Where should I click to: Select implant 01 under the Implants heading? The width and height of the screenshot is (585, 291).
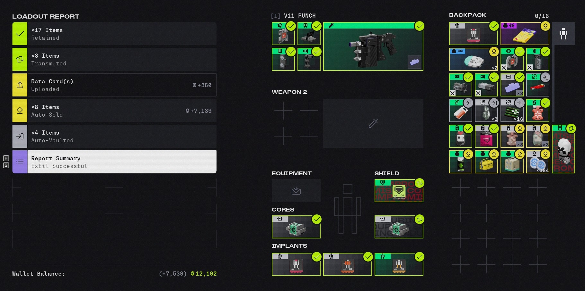(296, 264)
